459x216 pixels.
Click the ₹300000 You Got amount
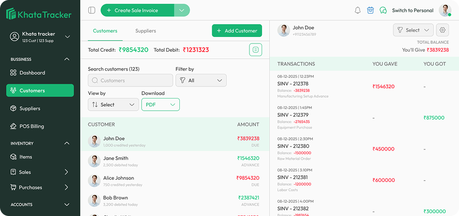(435, 212)
